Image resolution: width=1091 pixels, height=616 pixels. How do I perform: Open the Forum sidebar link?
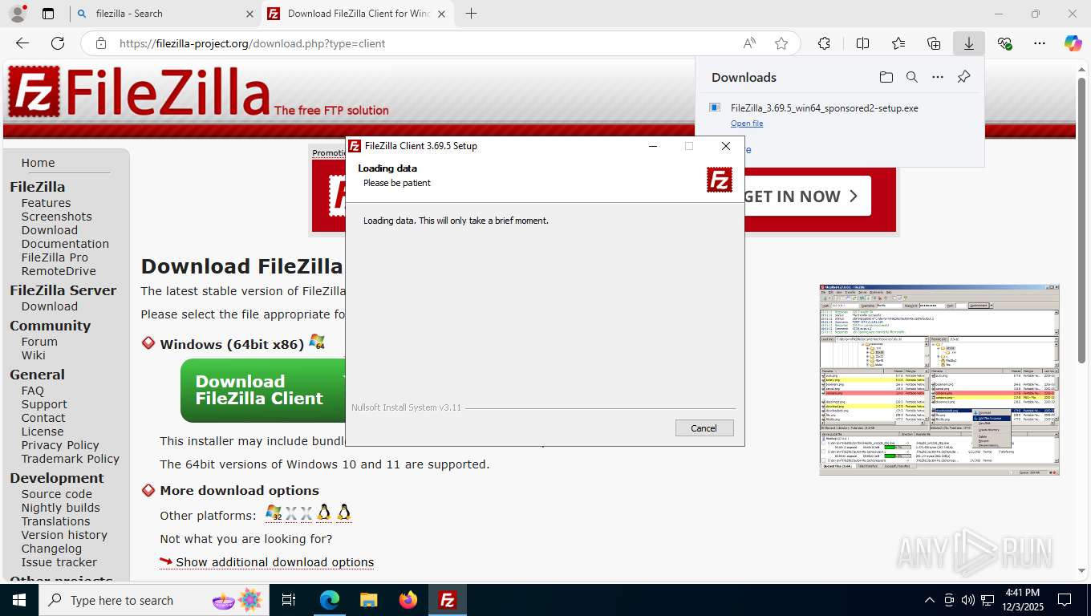[x=39, y=342]
